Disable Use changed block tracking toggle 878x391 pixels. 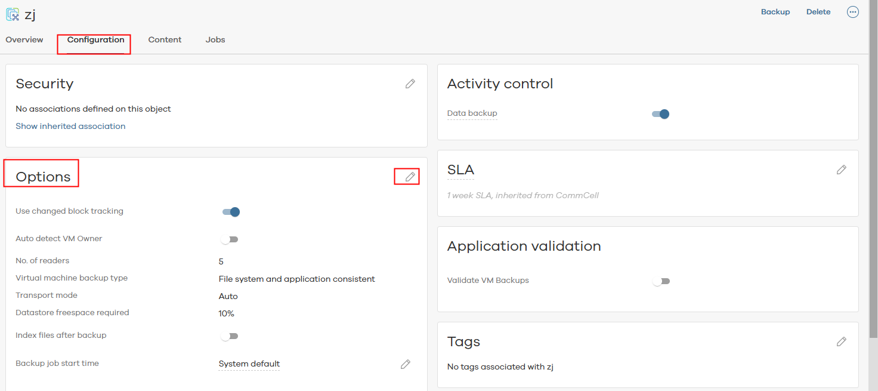pos(231,212)
